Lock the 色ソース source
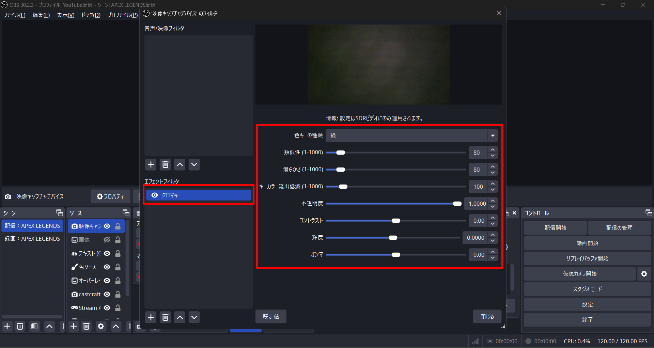The width and height of the screenshot is (654, 348). click(x=118, y=267)
